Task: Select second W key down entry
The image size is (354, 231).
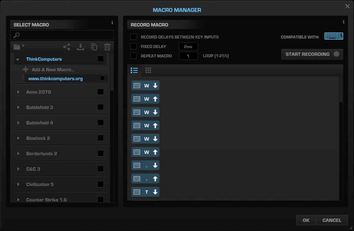Action: [x=145, y=112]
